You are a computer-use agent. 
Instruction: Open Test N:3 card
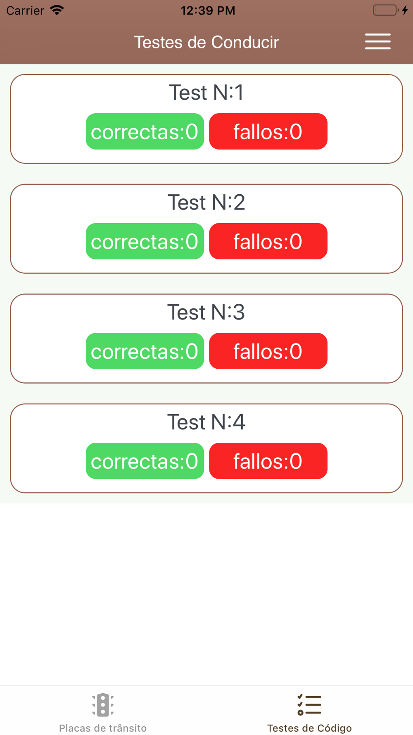tap(206, 339)
